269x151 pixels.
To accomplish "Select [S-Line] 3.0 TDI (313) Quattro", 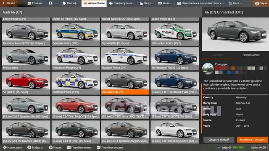I will [175, 132].
